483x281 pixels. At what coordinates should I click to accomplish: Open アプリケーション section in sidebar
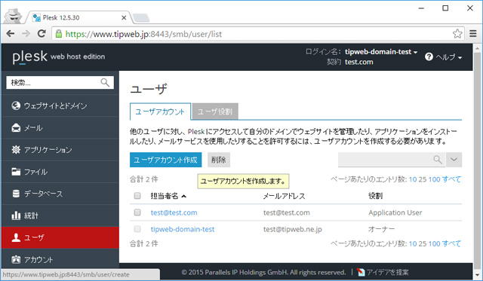click(60, 150)
